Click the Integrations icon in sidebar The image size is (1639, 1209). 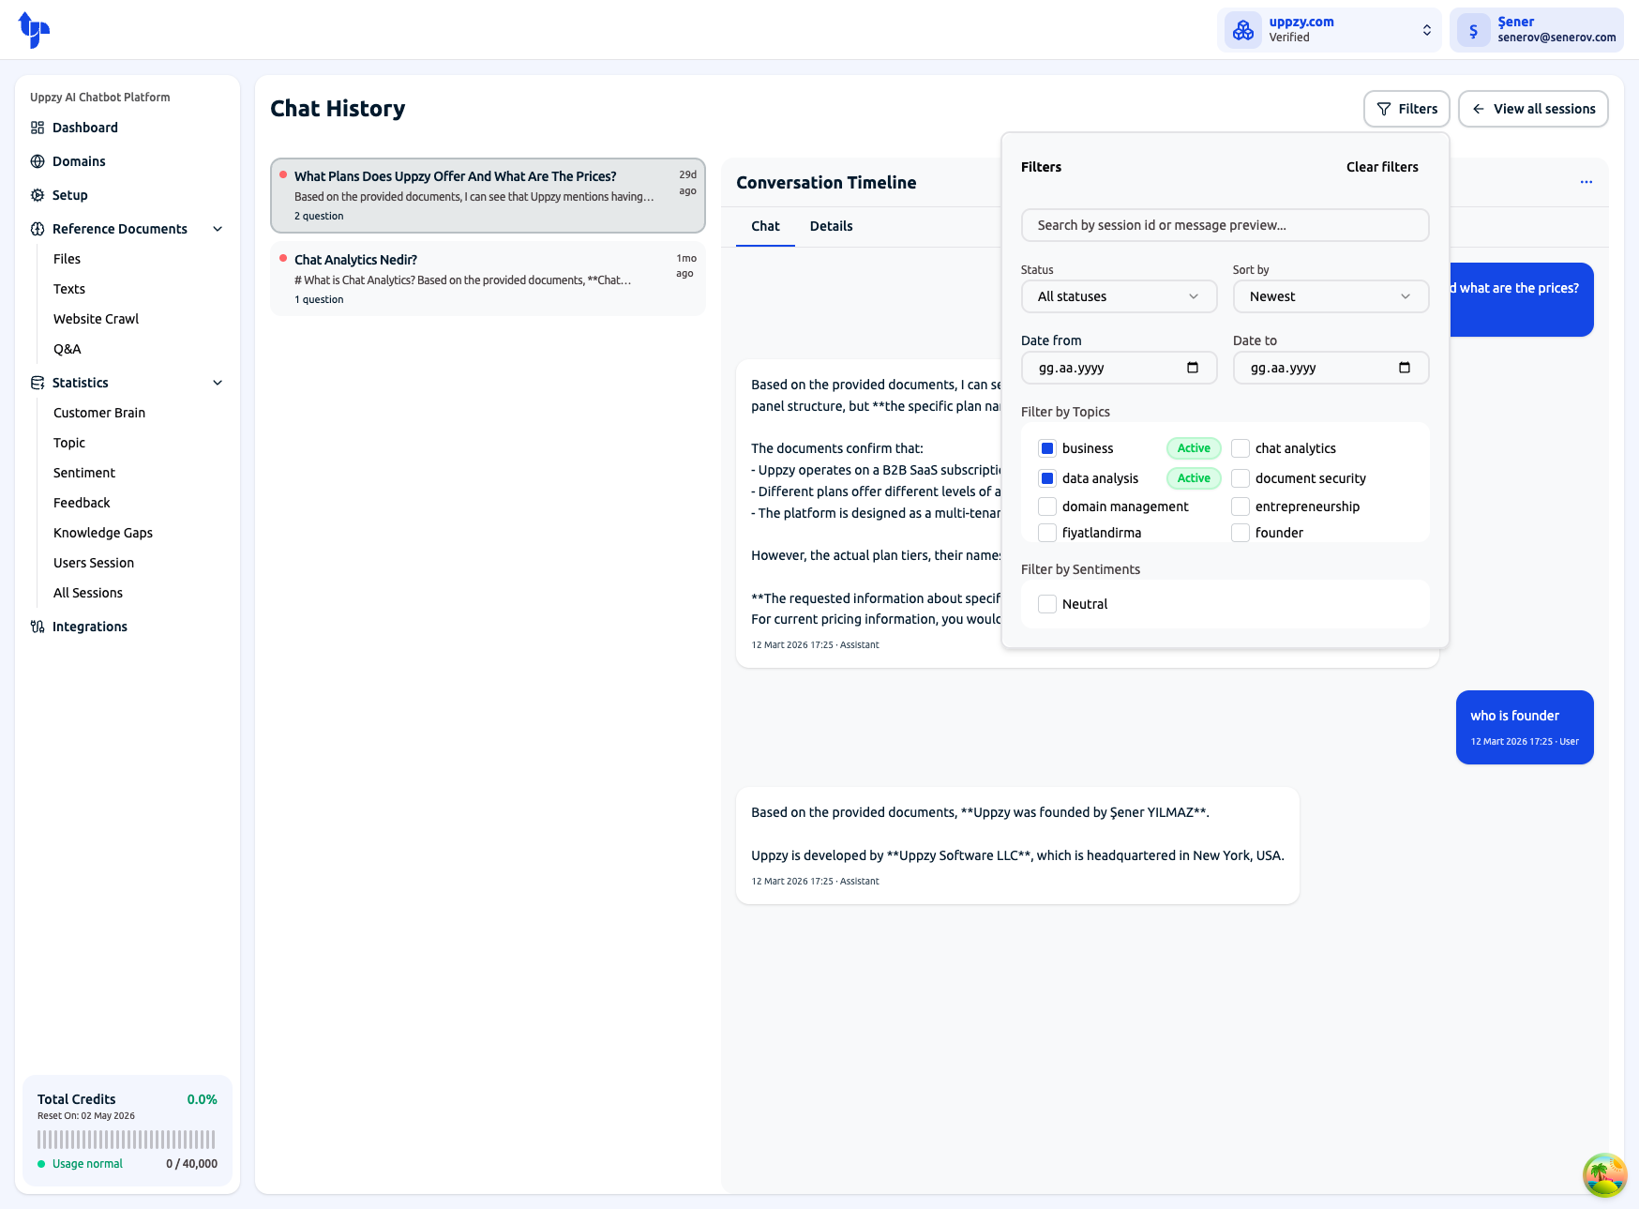tap(38, 627)
